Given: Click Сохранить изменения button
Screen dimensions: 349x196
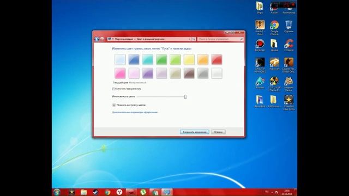Looking at the screenshot, I should coord(195,132).
